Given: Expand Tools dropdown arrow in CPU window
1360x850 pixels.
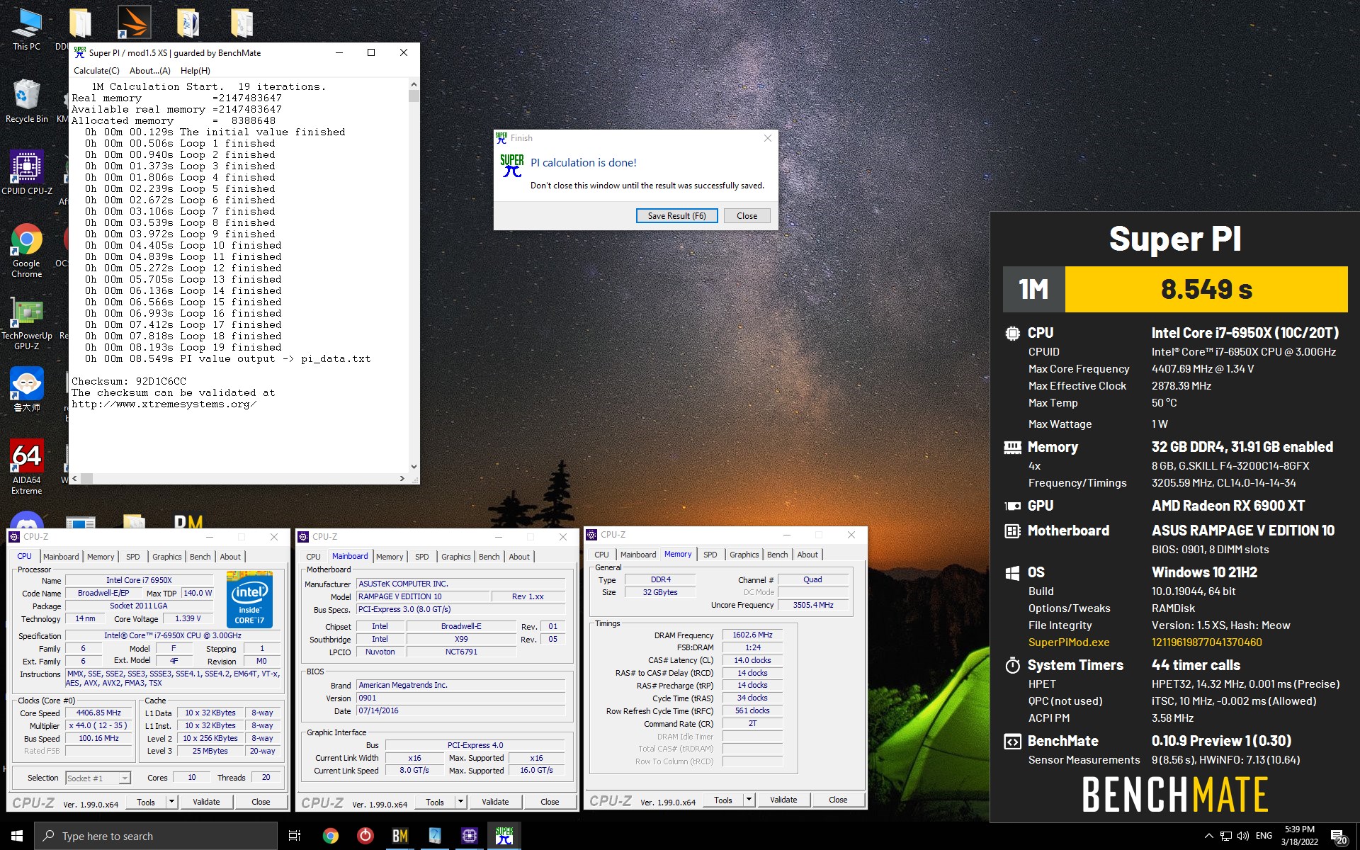Looking at the screenshot, I should pyautogui.click(x=171, y=802).
